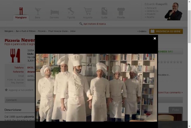This screenshot has height=128, width=191.
Task: Click the magnifier search icon
Action: (81, 24)
